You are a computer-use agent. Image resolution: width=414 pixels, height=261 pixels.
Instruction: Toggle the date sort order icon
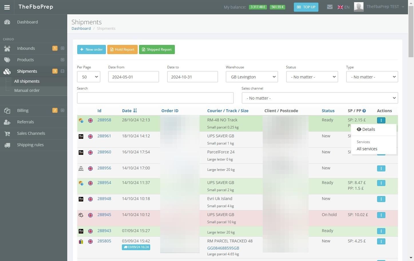[x=135, y=110]
